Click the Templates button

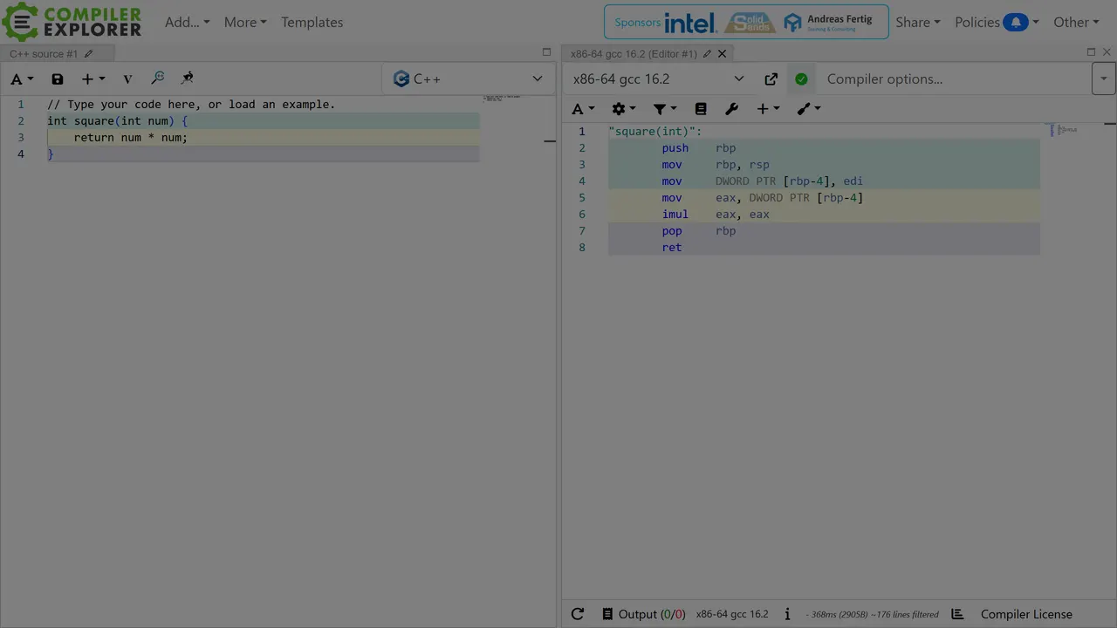point(312,22)
